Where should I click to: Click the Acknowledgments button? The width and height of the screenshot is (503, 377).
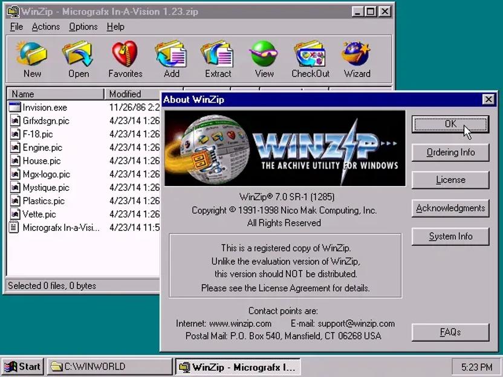450,208
